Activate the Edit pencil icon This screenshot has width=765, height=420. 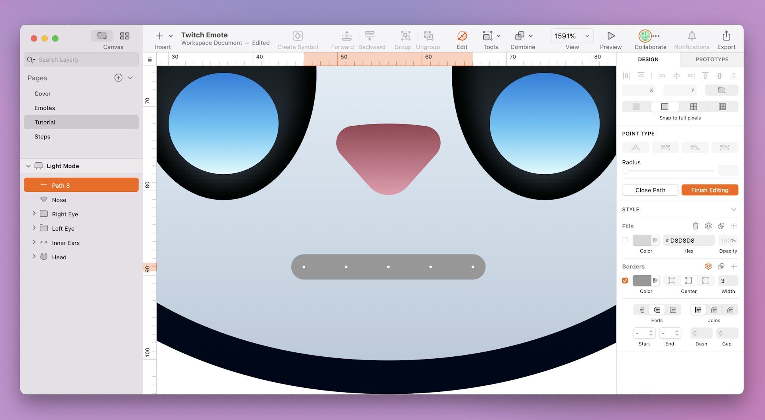tap(461, 36)
